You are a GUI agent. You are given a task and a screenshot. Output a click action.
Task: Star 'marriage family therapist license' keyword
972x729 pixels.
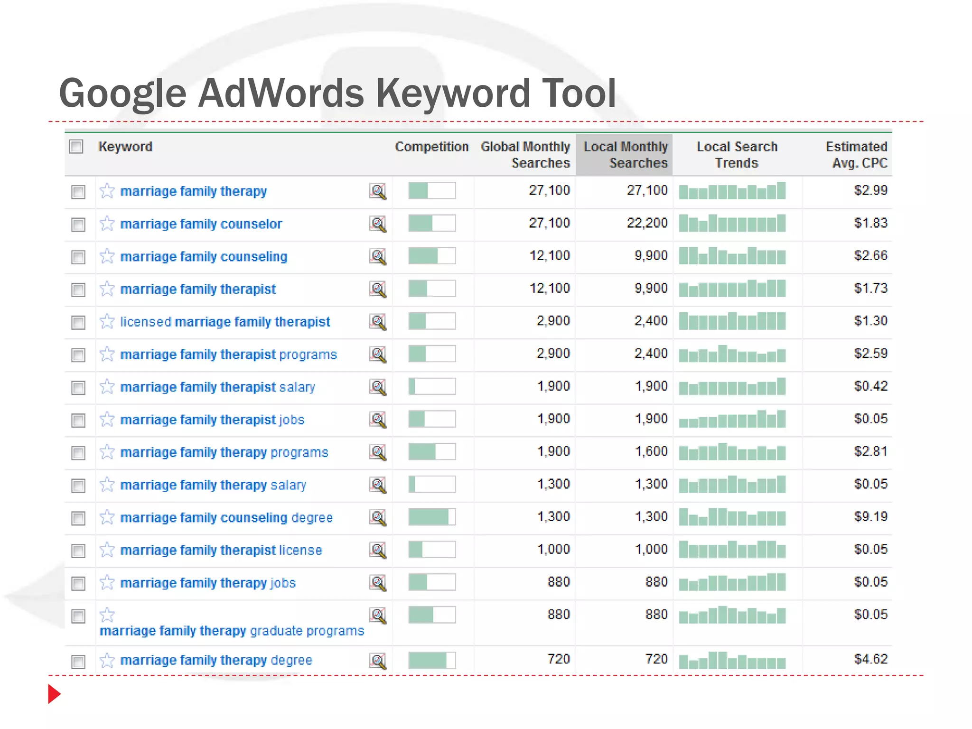[107, 550]
